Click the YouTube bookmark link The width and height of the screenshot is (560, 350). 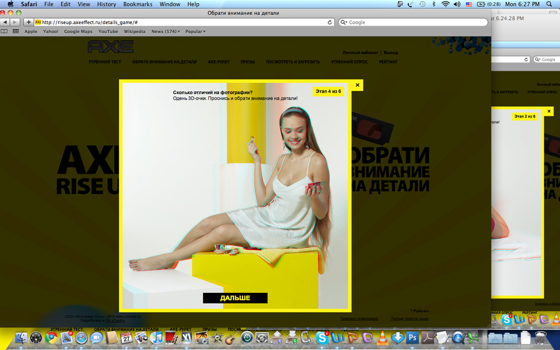point(108,31)
